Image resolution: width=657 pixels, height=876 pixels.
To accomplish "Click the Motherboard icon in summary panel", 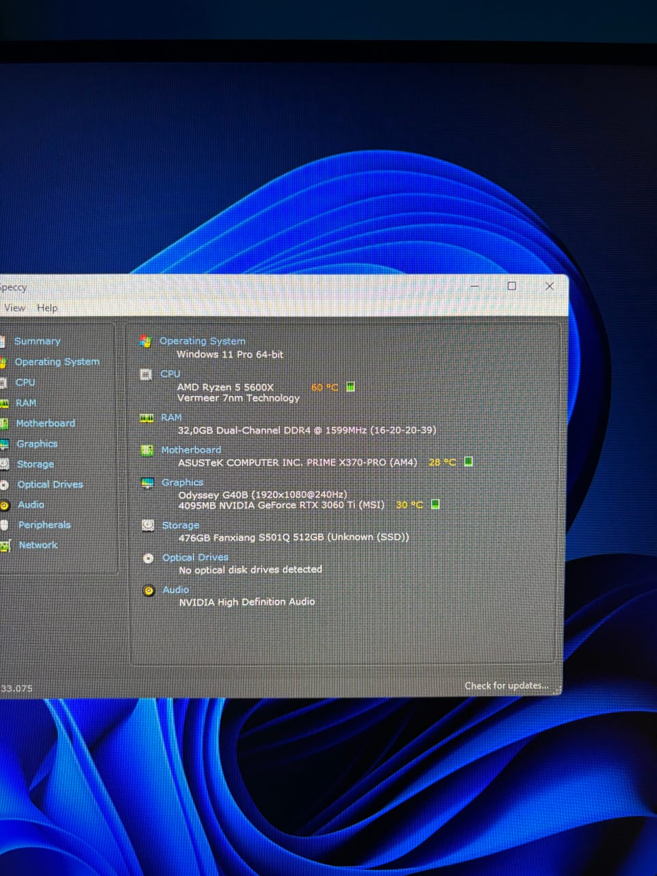I will (147, 450).
